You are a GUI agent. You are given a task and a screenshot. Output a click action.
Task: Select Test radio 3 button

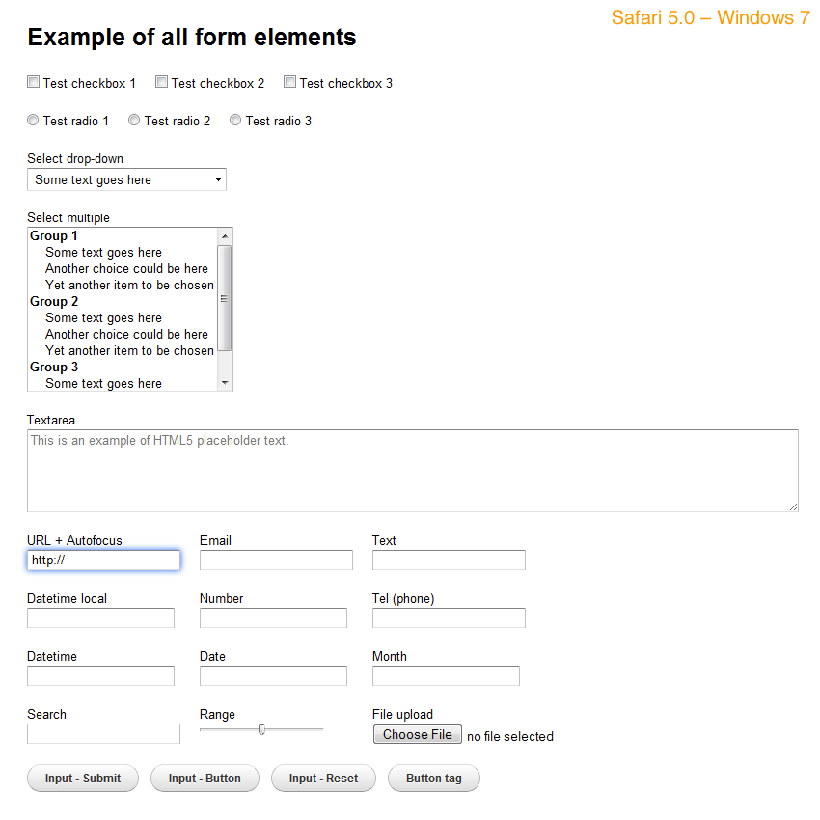[x=235, y=121]
